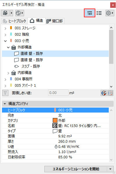Close the エネルギーモデル再検討 dialog

click(113, 5)
